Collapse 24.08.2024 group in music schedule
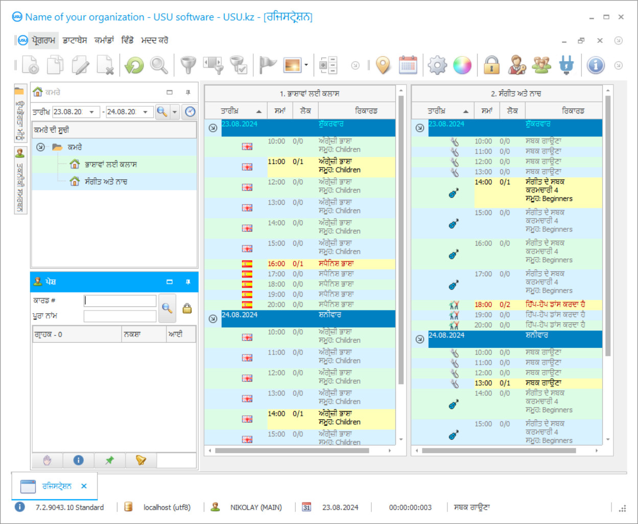 pos(420,339)
